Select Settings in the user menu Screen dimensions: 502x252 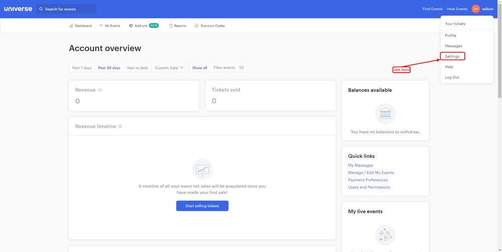(x=452, y=56)
